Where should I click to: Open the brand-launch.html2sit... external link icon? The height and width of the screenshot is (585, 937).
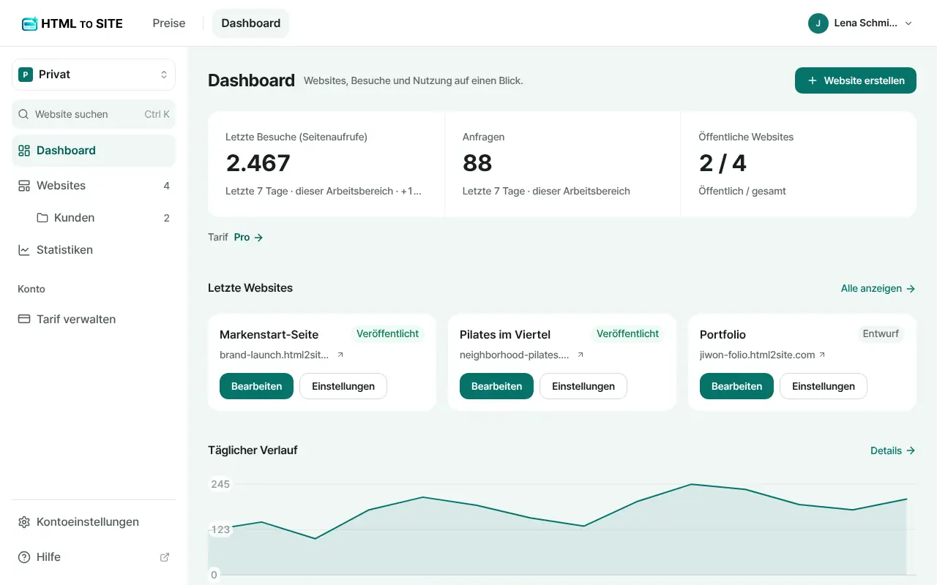coord(340,355)
